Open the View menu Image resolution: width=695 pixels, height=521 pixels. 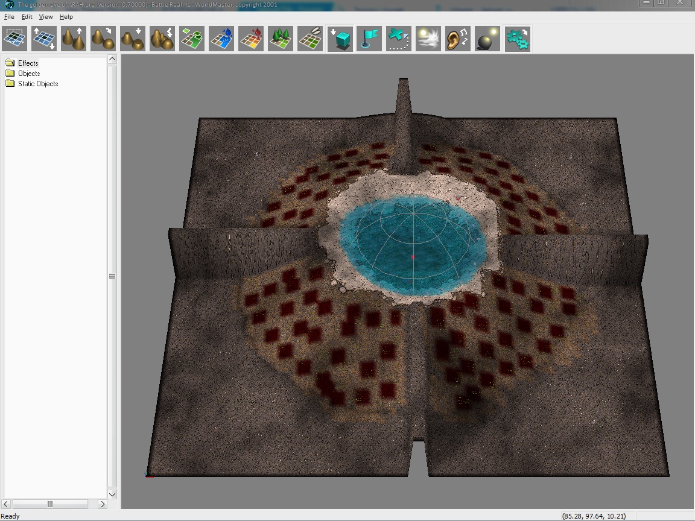point(46,17)
